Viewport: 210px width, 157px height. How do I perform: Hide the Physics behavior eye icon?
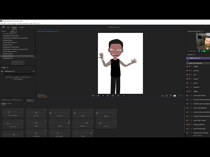(x=187, y=83)
